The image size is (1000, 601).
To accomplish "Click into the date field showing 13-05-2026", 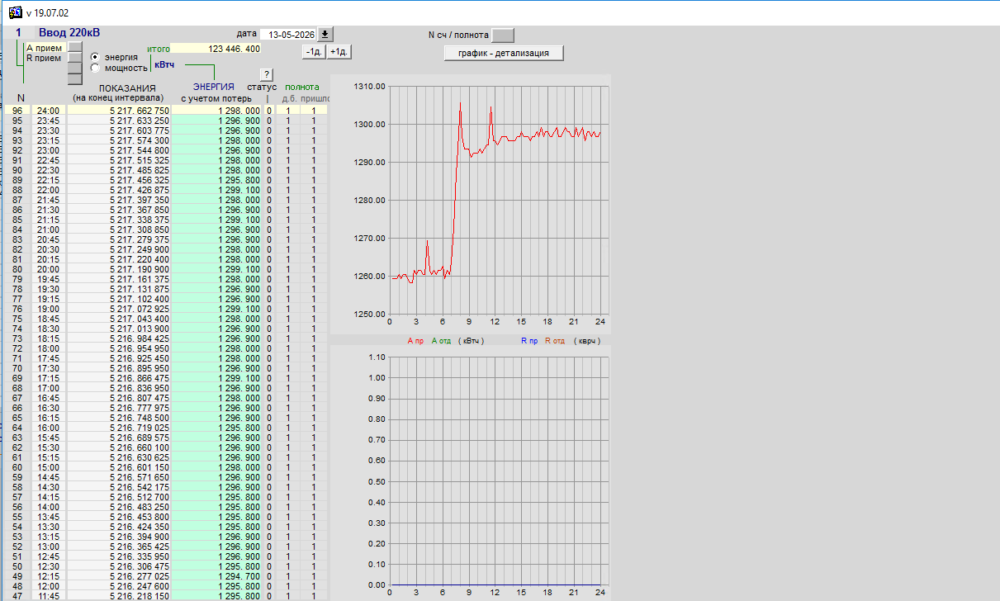I will (x=288, y=34).
